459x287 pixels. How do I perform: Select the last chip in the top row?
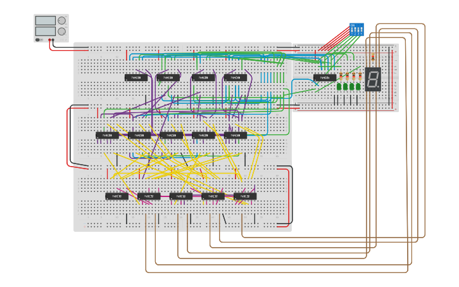click(x=235, y=78)
